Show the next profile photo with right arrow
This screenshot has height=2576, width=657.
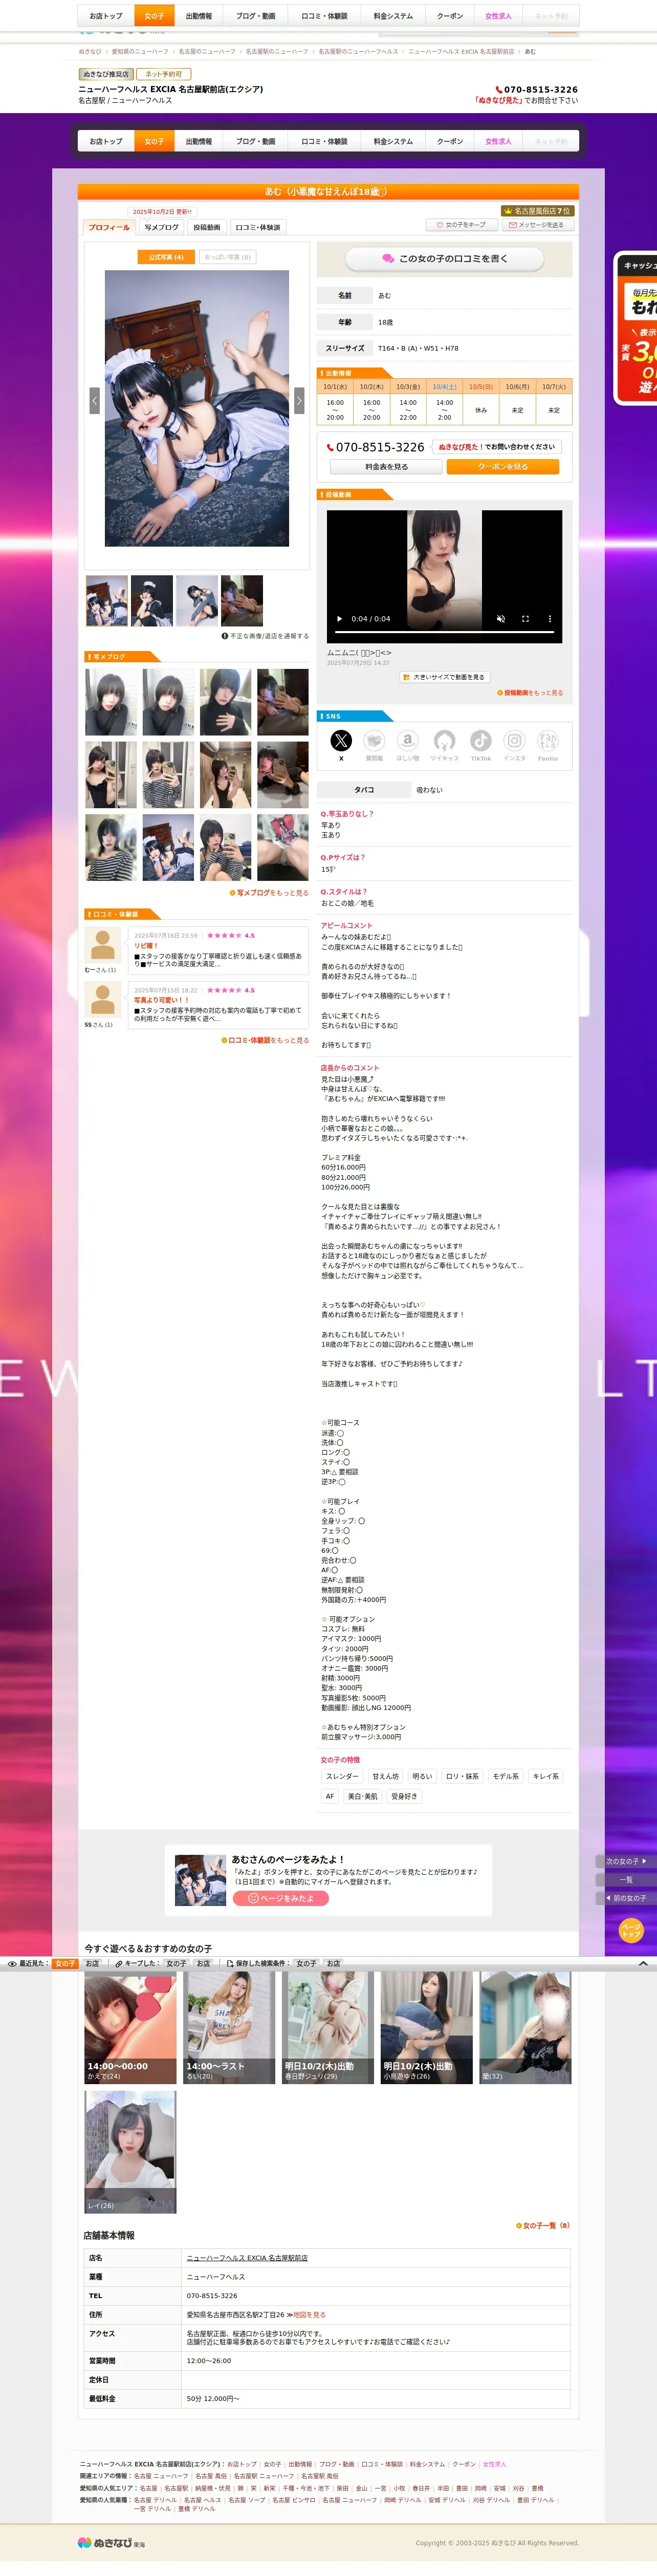pyautogui.click(x=299, y=401)
